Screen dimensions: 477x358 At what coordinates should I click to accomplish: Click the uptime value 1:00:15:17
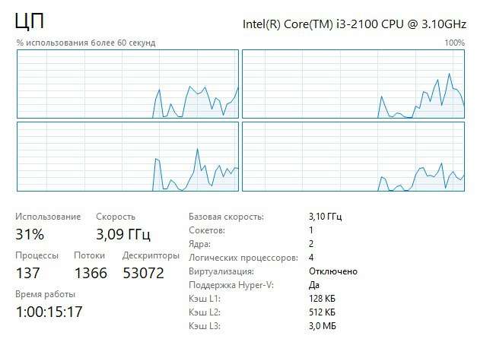pos(49,312)
